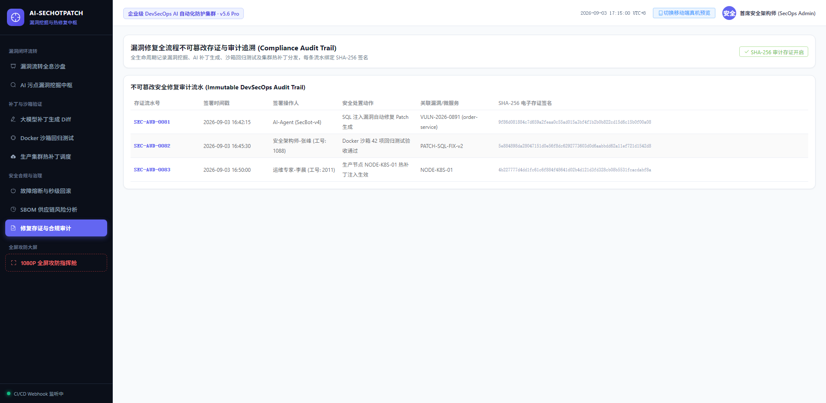Viewport: 826px width, 403px height.
Task: Click operator 运维专家-李晨 cell
Action: click(304, 170)
